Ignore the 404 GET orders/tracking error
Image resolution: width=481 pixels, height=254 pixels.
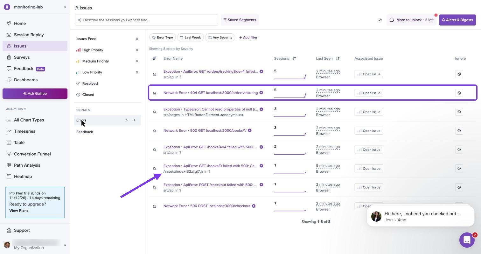(x=459, y=93)
